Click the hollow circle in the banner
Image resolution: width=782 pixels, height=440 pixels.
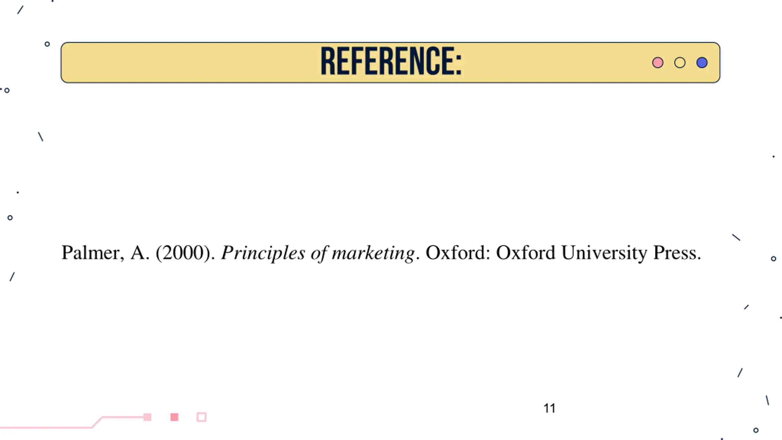(x=680, y=63)
